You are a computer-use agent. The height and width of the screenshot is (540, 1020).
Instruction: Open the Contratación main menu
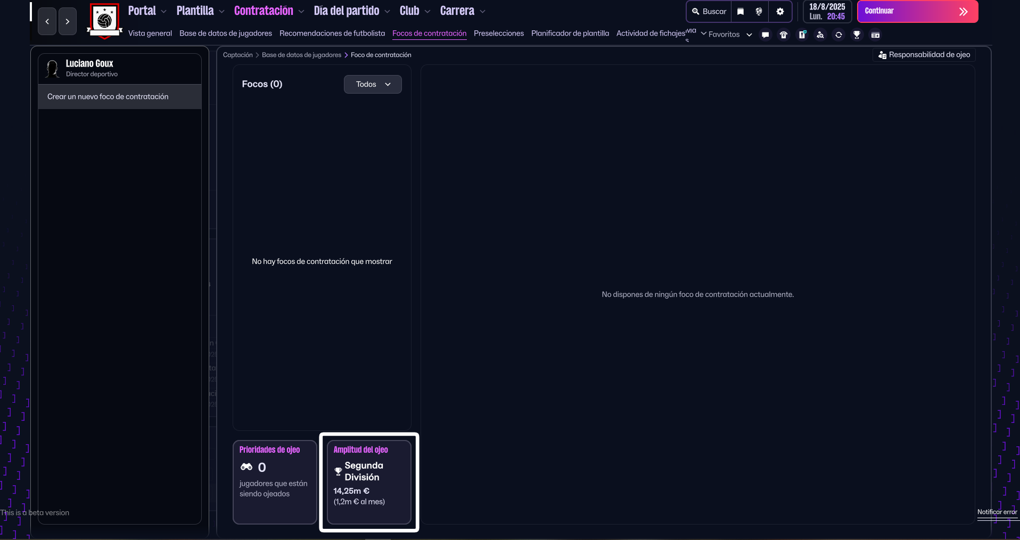[x=264, y=11]
